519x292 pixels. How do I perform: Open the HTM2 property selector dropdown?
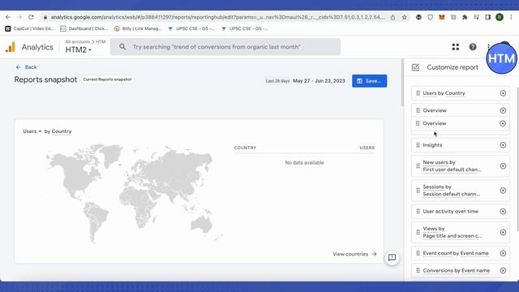[x=78, y=50]
